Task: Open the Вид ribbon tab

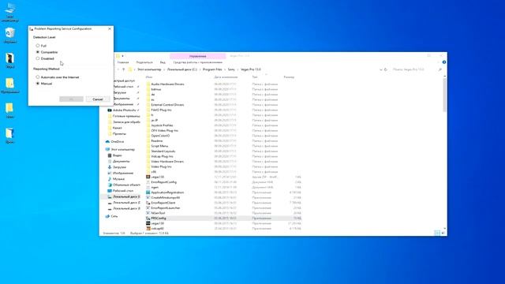Action: tap(163, 62)
